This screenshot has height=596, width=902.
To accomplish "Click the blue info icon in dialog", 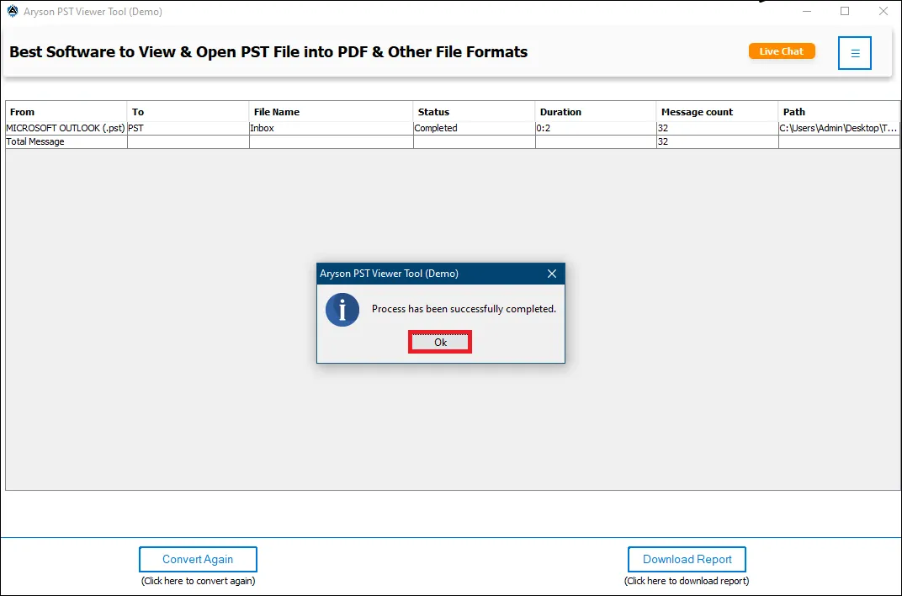I will 342,310.
